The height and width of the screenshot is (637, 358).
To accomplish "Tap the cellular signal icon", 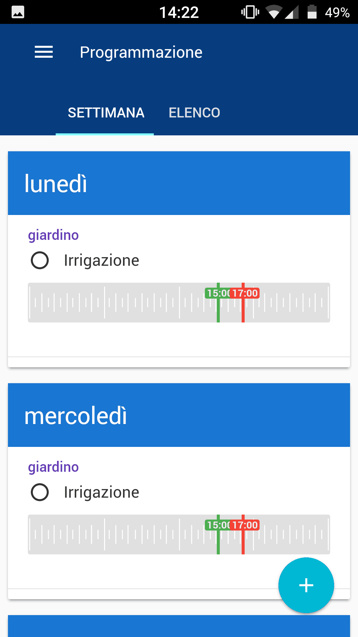I will [x=292, y=12].
